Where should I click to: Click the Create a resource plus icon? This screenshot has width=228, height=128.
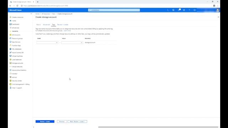(10, 17)
